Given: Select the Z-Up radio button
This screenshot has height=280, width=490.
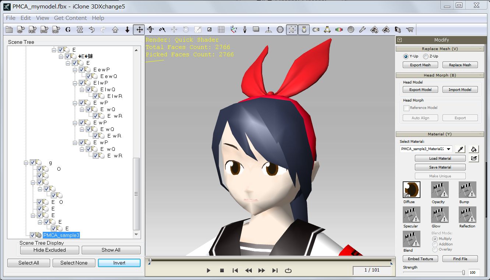Looking at the screenshot, I should click(x=426, y=56).
